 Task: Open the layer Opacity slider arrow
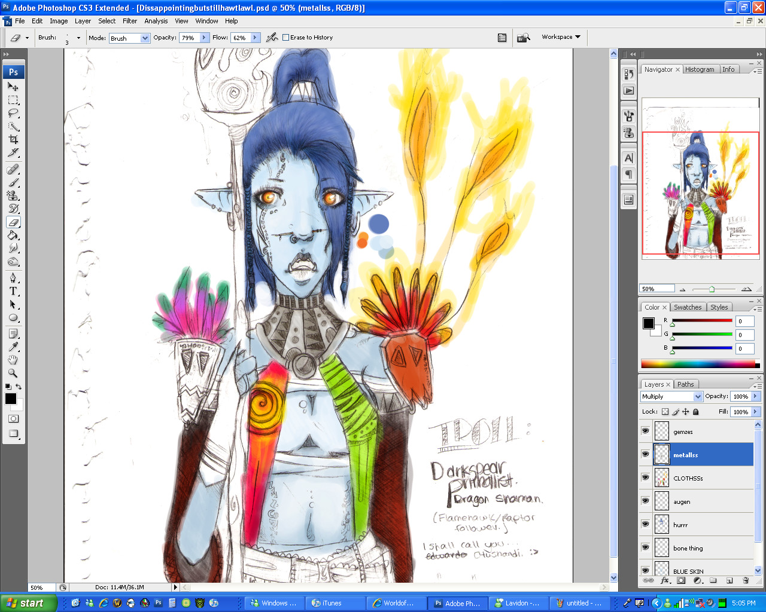click(x=755, y=396)
